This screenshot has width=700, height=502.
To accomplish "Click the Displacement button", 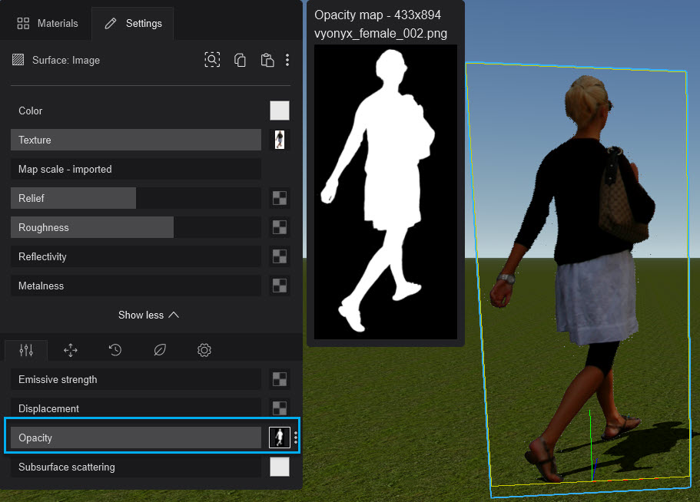I will 135,408.
